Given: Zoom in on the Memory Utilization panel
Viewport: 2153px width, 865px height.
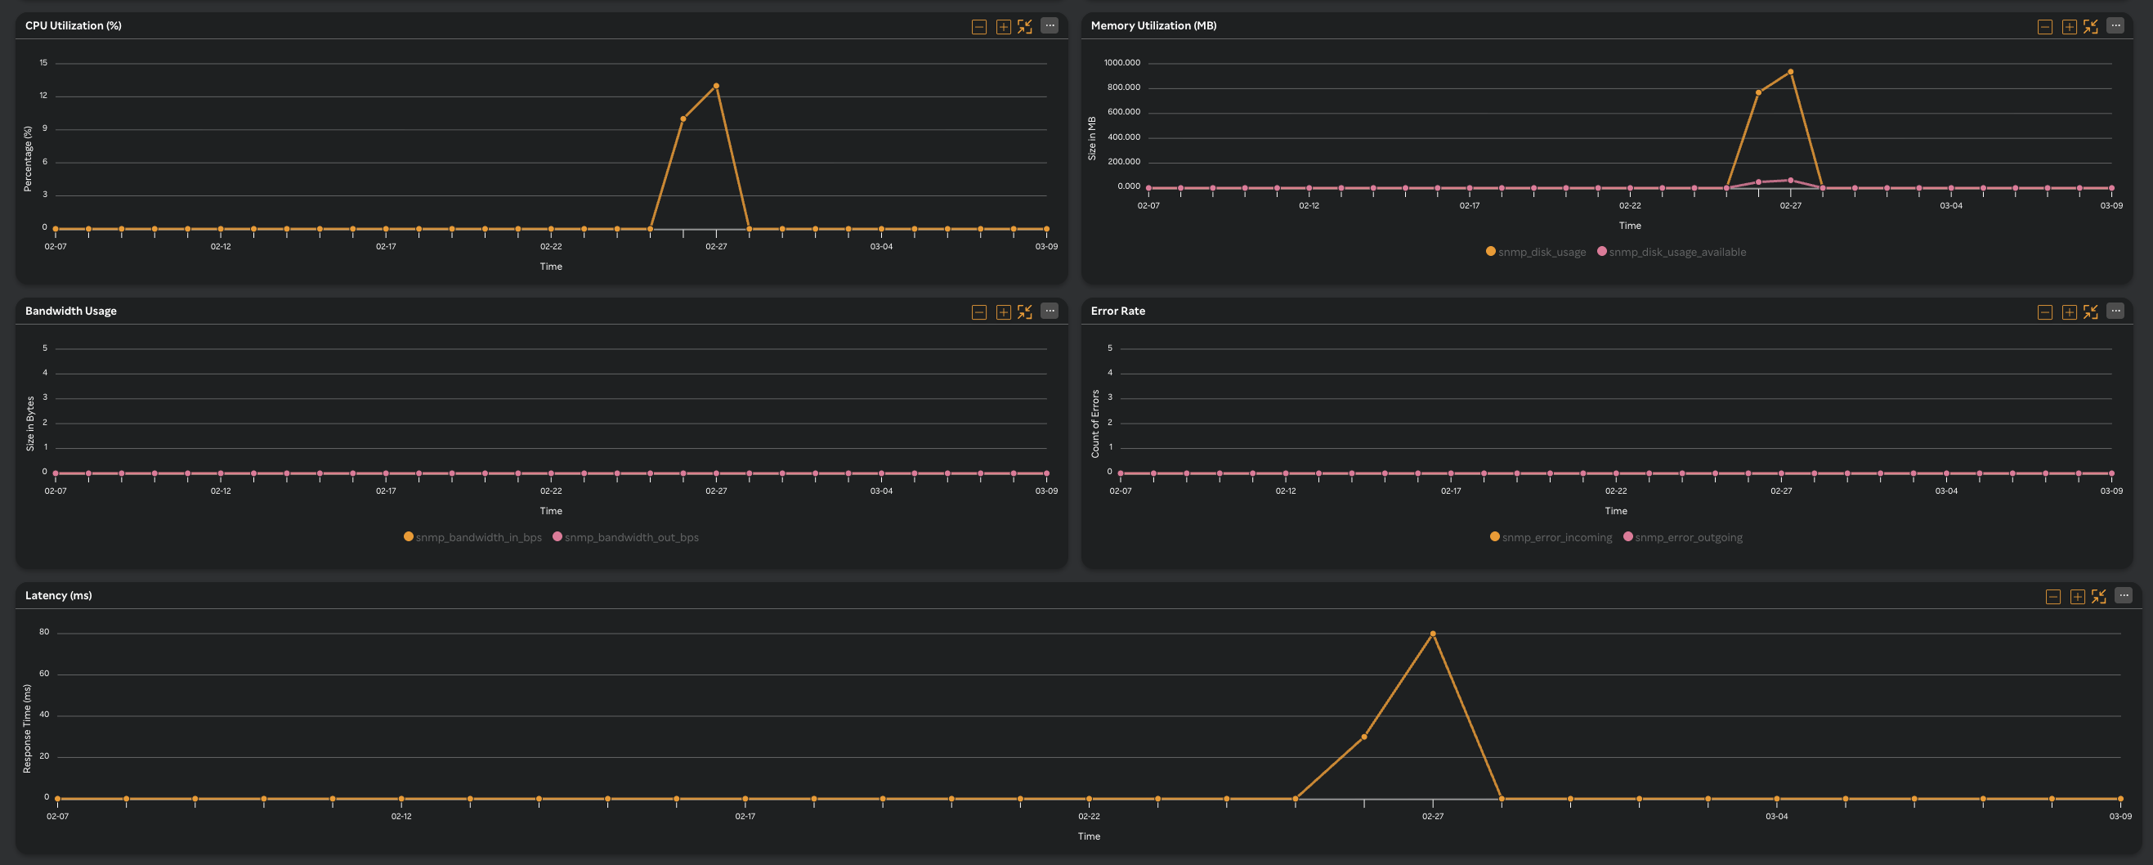Looking at the screenshot, I should [2069, 26].
